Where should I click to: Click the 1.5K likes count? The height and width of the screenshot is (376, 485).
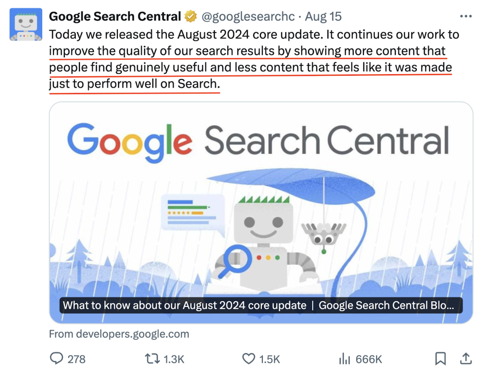pyautogui.click(x=270, y=359)
